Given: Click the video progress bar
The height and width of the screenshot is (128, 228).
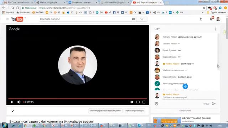Looking at the screenshot, I should 78,99.
